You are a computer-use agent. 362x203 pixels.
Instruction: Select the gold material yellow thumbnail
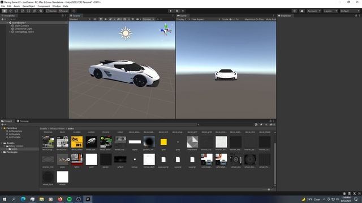tap(163, 142)
